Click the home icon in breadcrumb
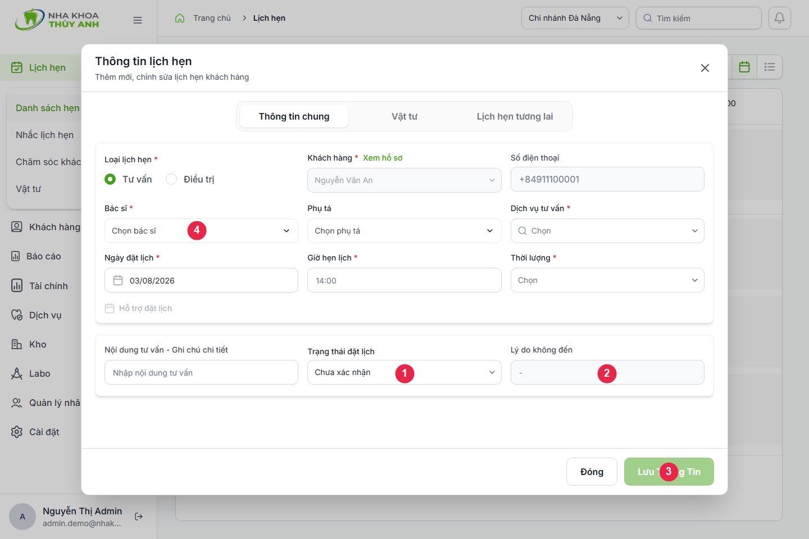This screenshot has width=809, height=539. coord(180,18)
